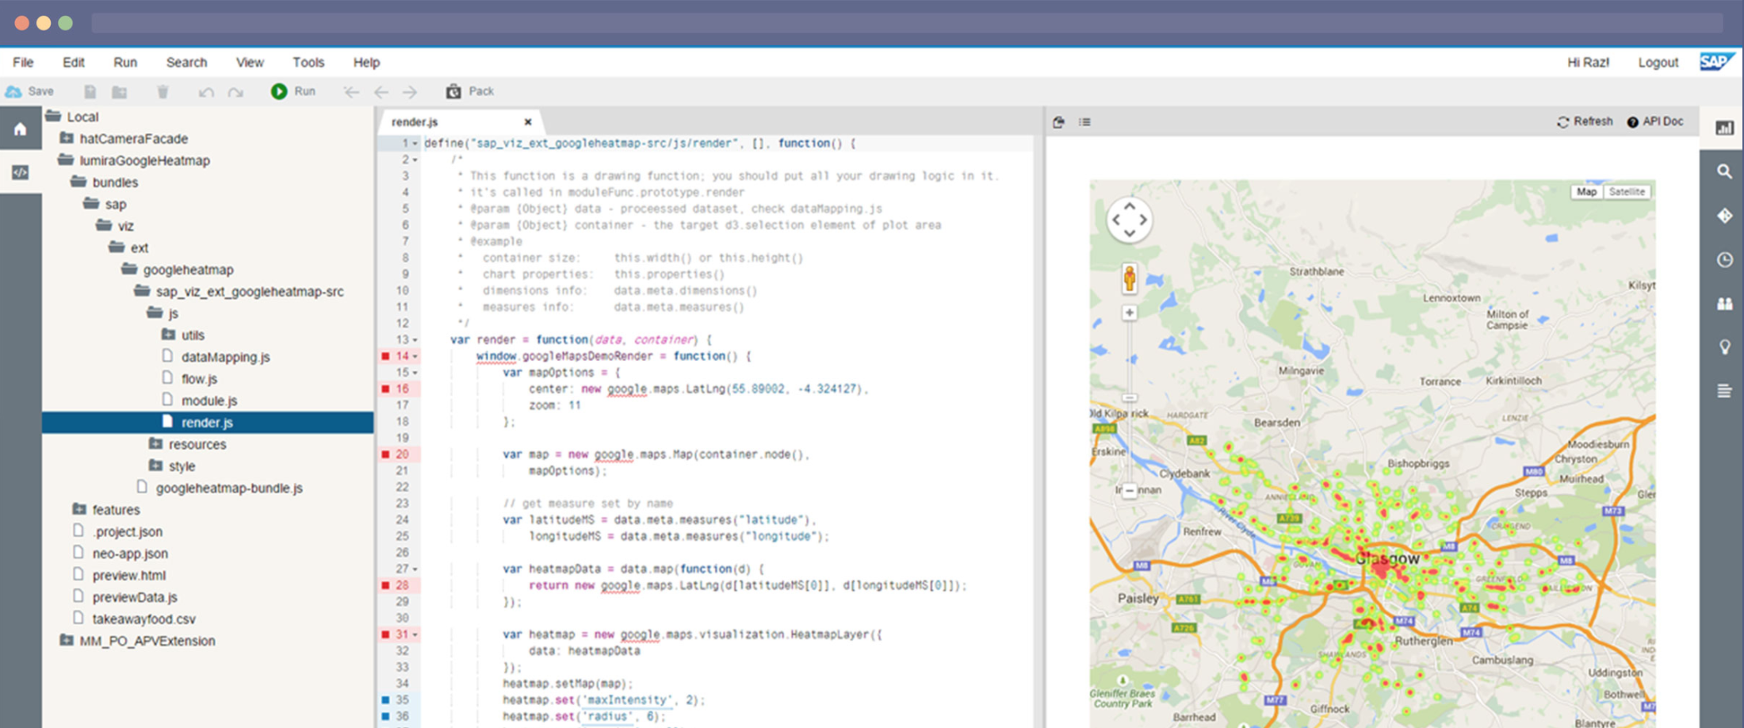Click the map zoom in plus
Screen dimensions: 1744x728
click(1130, 313)
